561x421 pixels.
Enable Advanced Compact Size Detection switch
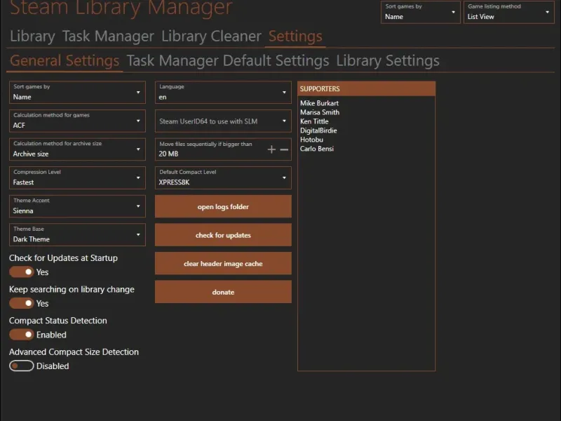coord(22,366)
